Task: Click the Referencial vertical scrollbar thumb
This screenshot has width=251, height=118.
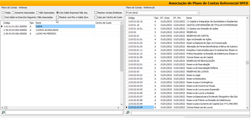Action: (x=247, y=63)
